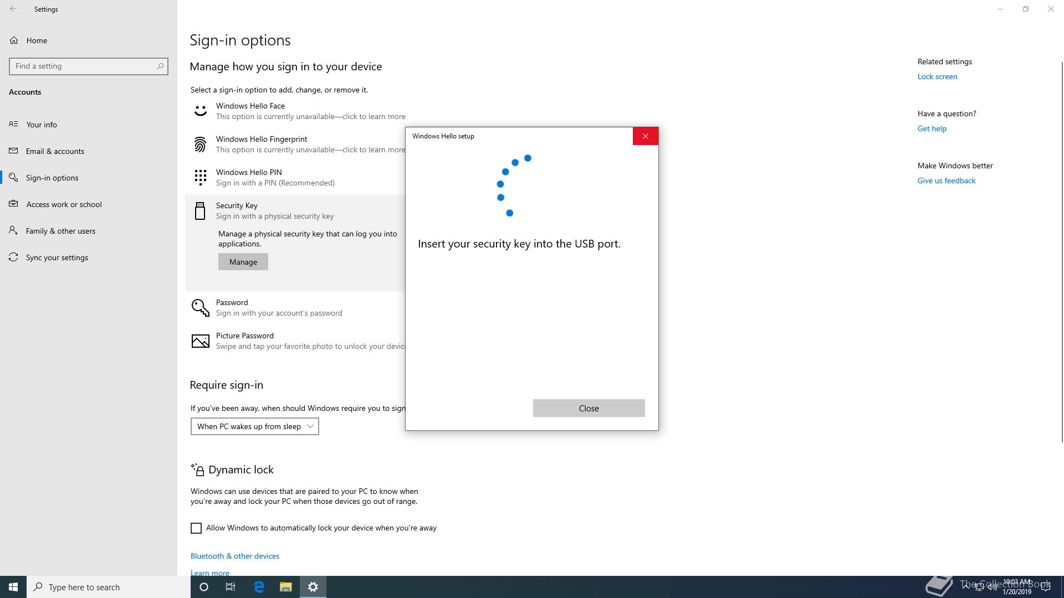1064x598 pixels.
Task: Click the Security Key USB icon
Action: (200, 211)
